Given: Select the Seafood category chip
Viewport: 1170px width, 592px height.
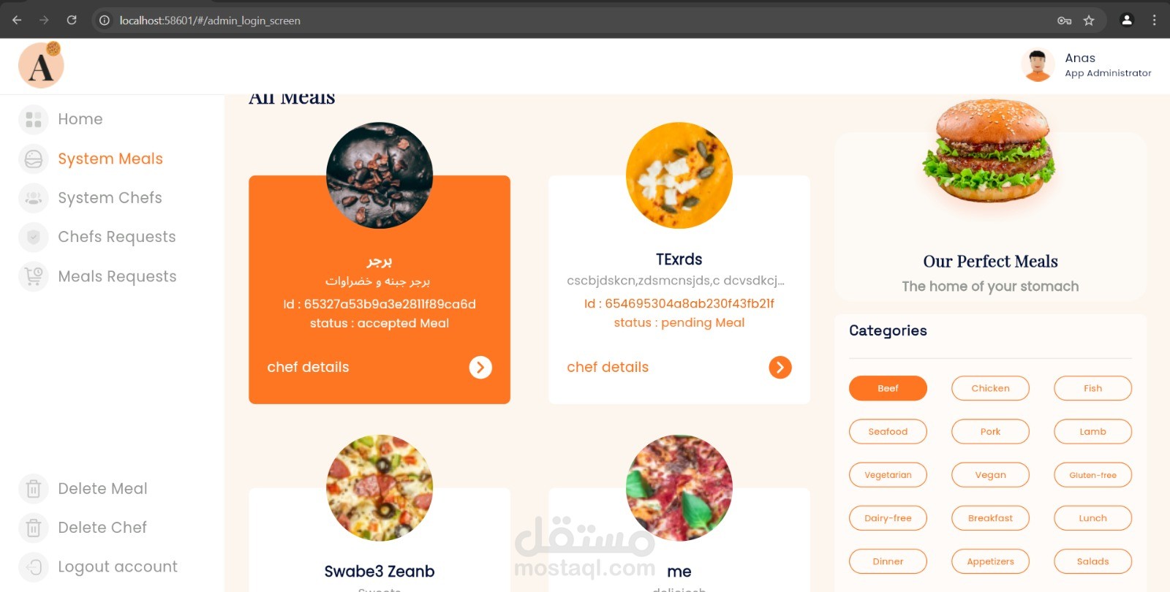Looking at the screenshot, I should coord(888,431).
